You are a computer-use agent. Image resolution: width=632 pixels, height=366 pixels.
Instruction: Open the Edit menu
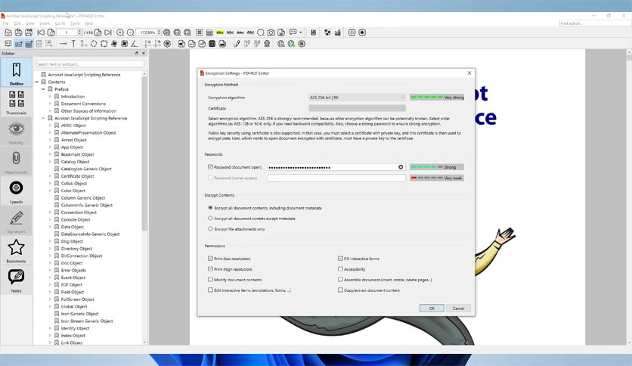17,23
